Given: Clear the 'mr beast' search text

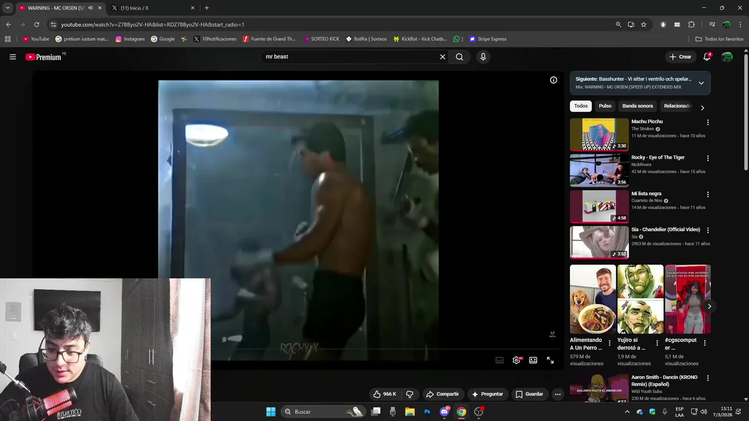Looking at the screenshot, I should pyautogui.click(x=442, y=57).
